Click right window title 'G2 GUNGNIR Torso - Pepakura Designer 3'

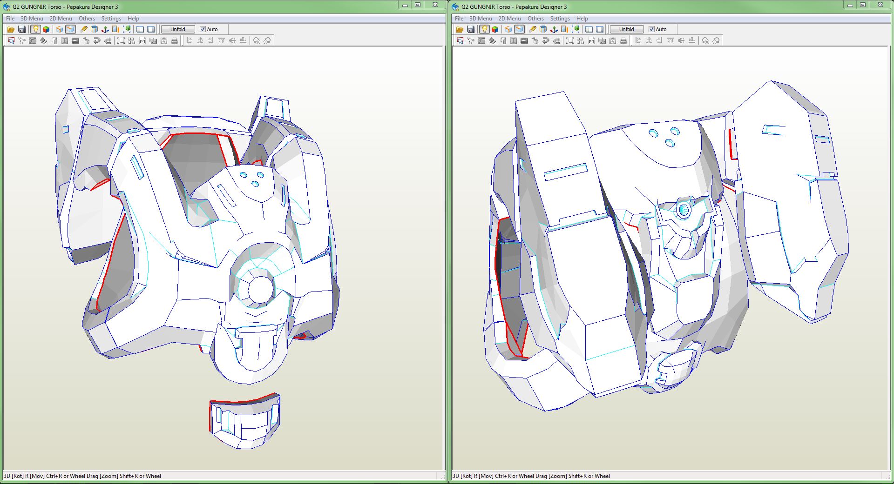click(x=514, y=7)
